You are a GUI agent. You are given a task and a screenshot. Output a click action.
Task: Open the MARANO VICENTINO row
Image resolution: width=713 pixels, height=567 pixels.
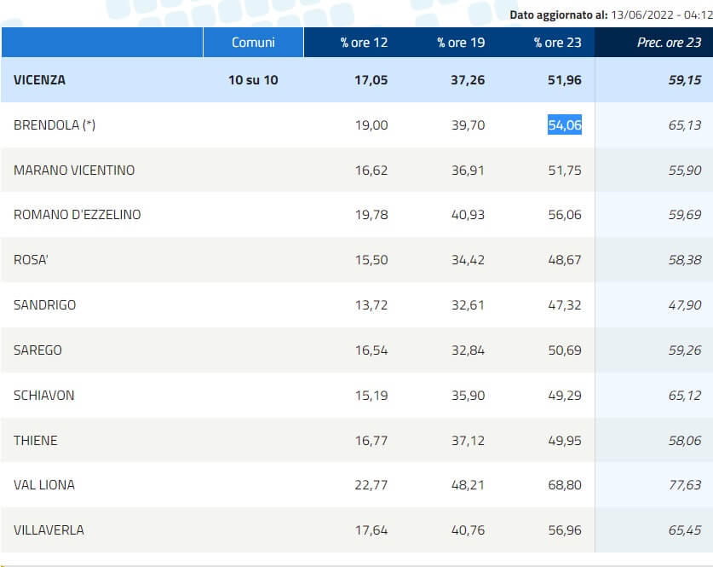[x=74, y=171]
